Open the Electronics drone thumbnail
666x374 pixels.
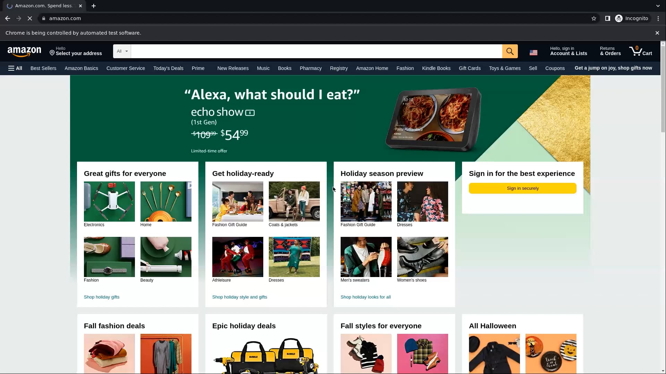(109, 202)
